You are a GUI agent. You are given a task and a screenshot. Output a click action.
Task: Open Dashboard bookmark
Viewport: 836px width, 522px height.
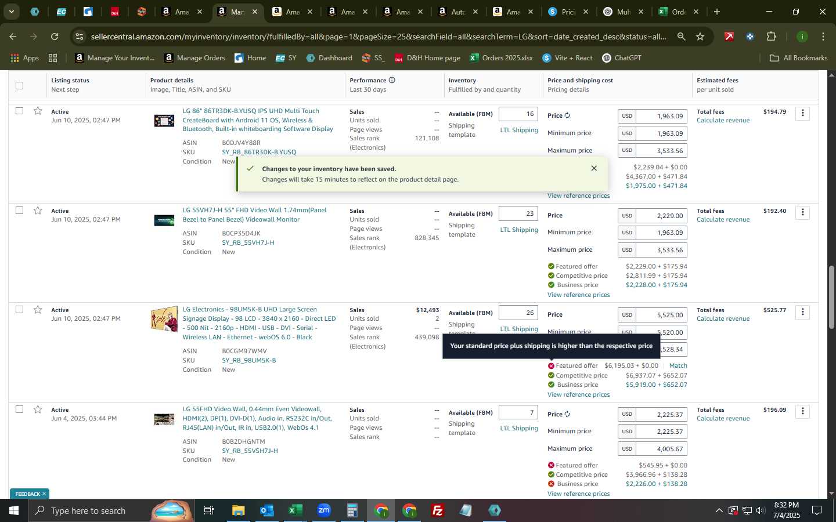(329, 58)
